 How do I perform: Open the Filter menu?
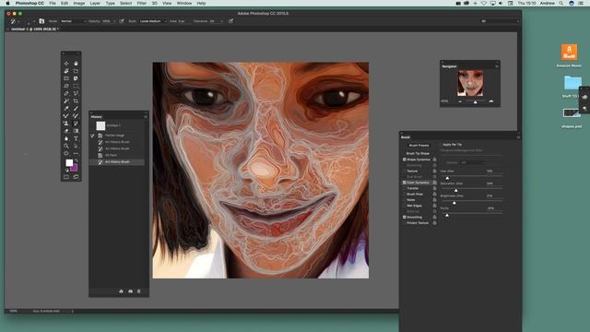(141, 3)
